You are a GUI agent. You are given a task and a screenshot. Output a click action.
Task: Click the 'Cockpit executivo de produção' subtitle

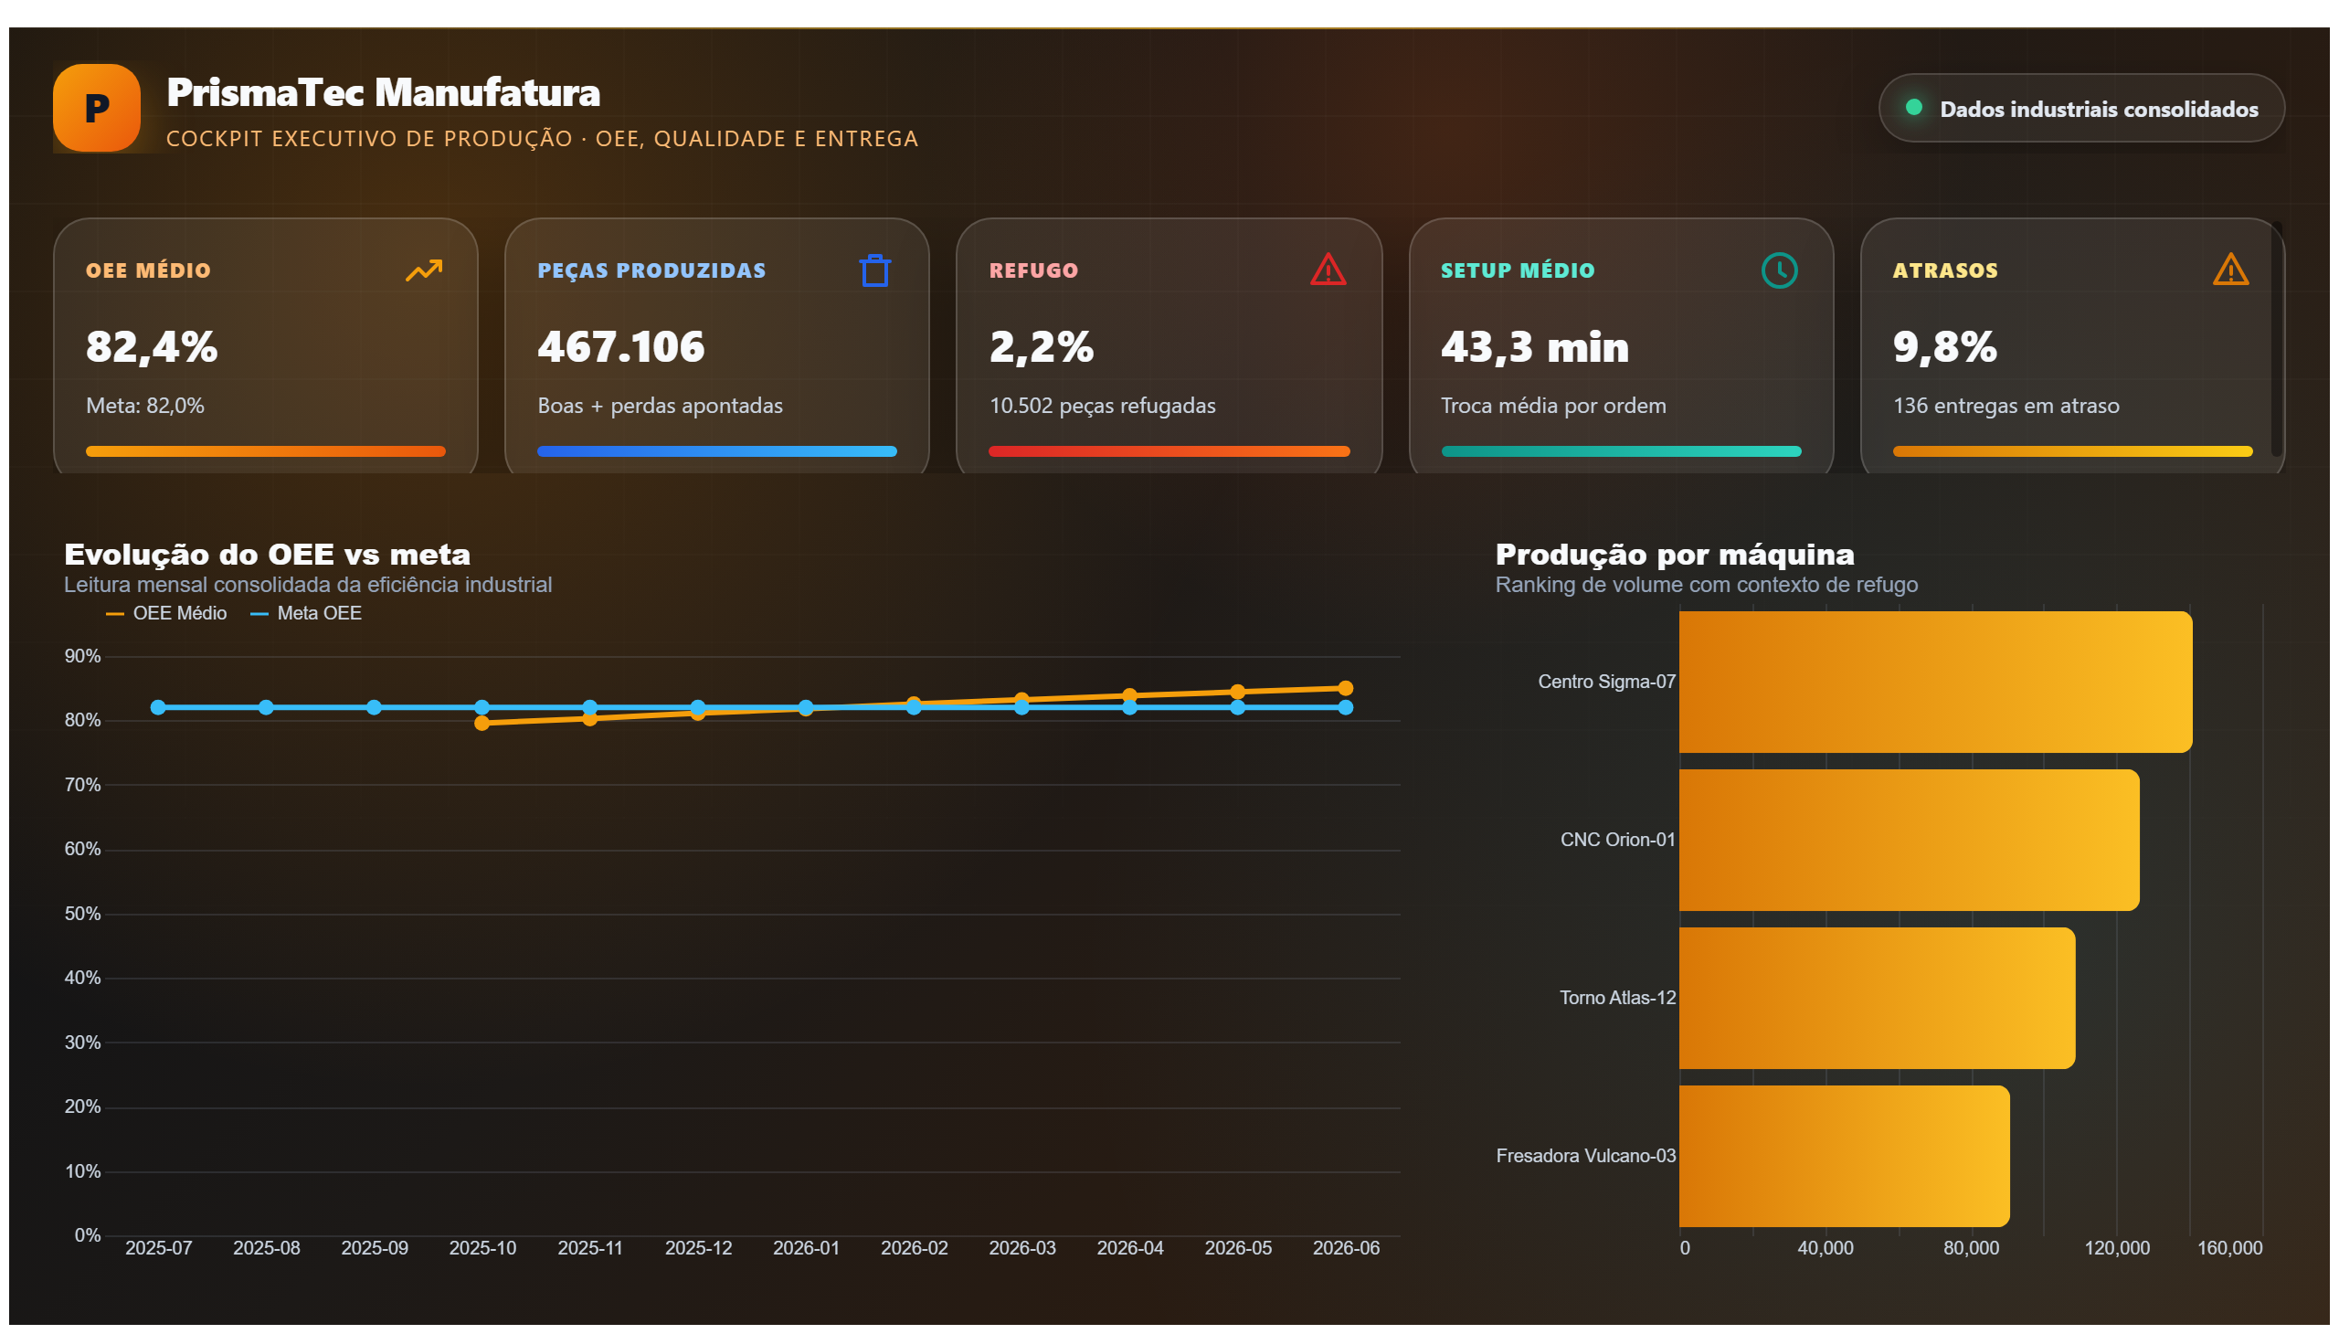[x=543, y=138]
